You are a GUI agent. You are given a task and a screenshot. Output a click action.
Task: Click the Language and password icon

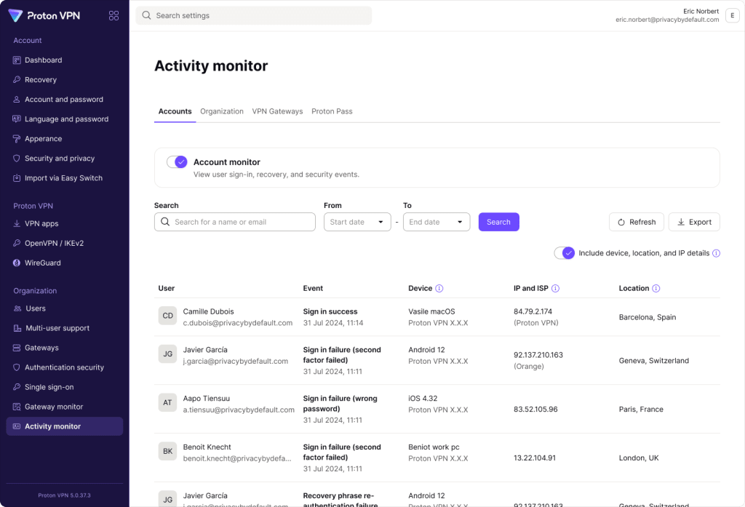pyautogui.click(x=17, y=119)
